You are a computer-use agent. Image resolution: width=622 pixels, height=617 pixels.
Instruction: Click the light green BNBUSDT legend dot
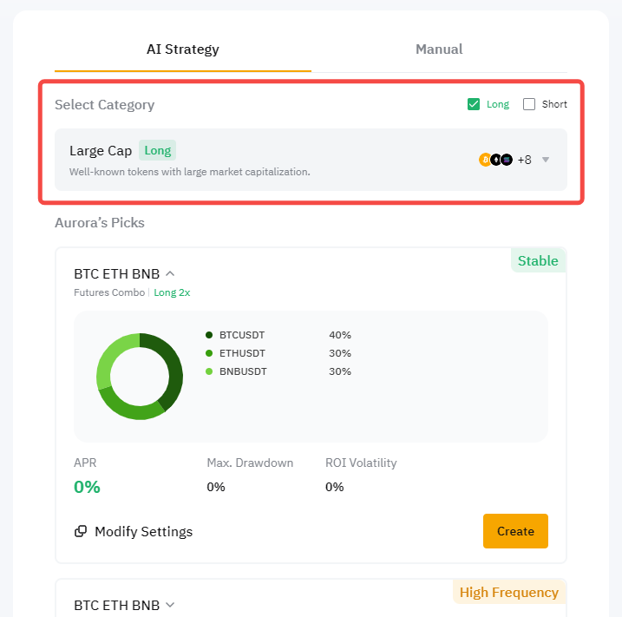click(209, 371)
